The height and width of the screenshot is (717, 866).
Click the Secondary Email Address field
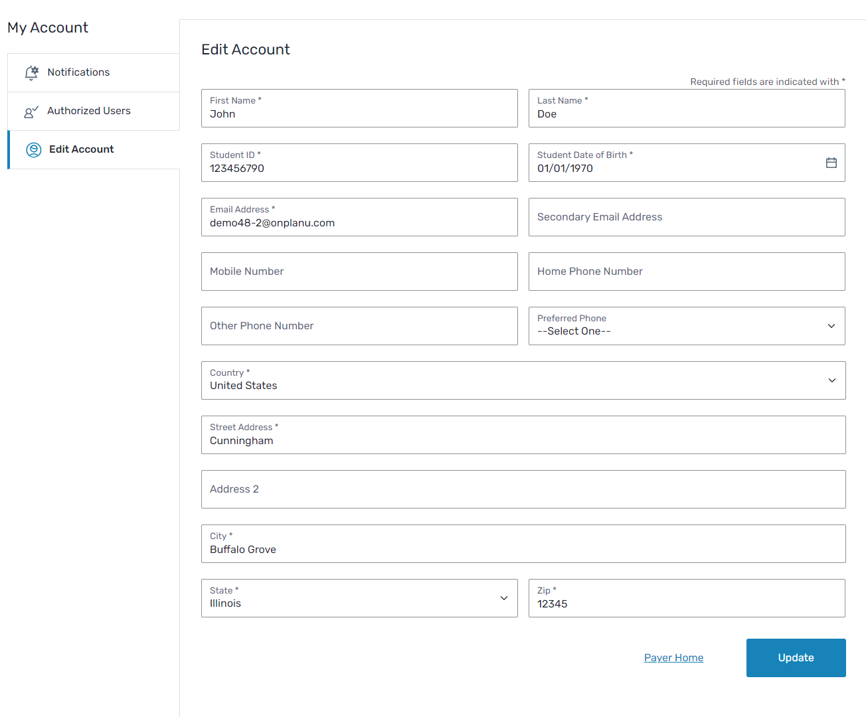pyautogui.click(x=686, y=217)
